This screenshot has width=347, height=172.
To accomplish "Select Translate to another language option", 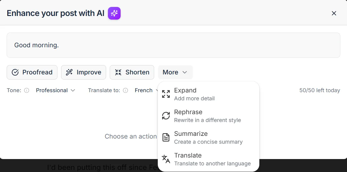I will 209,159.
